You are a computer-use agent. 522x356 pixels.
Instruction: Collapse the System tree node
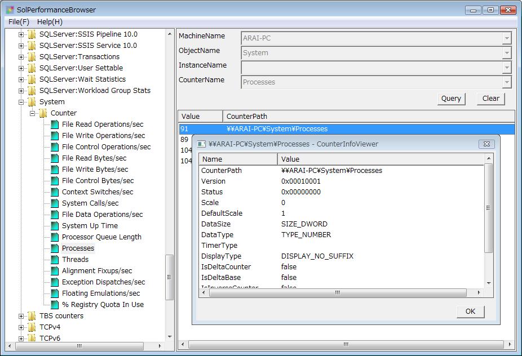point(21,102)
